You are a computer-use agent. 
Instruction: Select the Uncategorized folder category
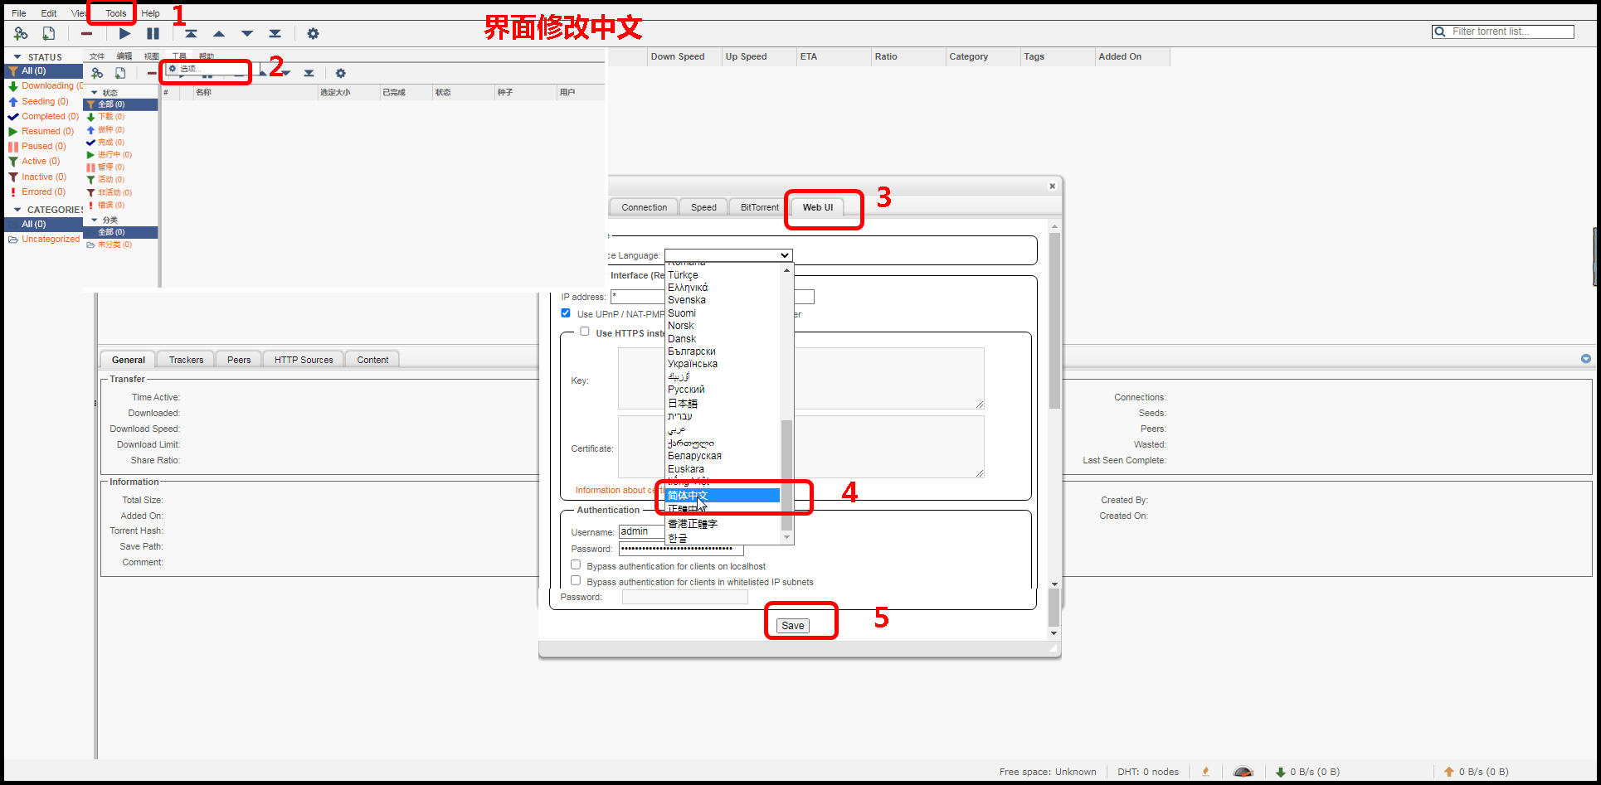tap(44, 239)
